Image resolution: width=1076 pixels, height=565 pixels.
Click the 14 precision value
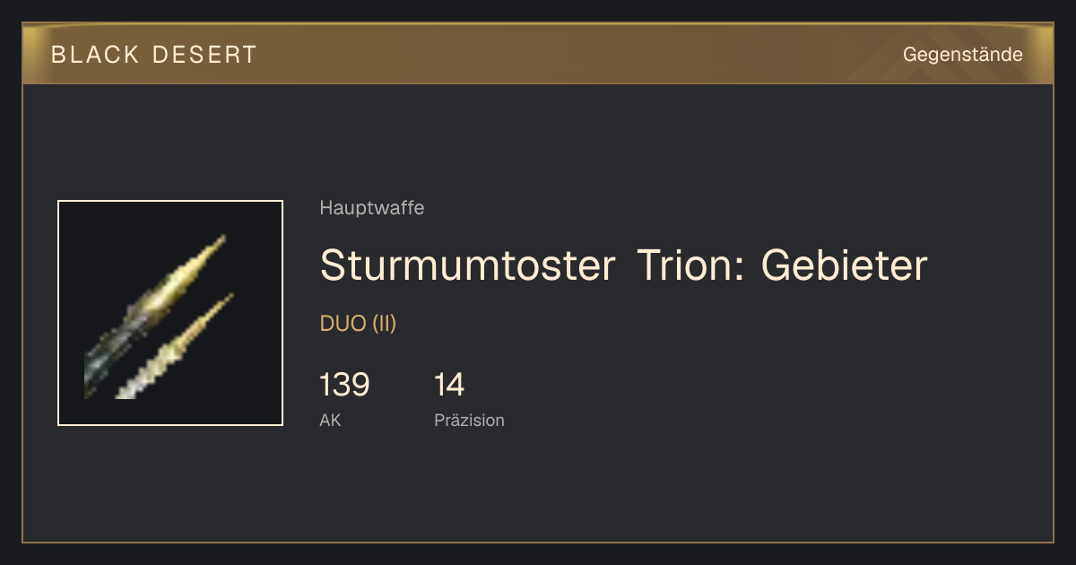tap(449, 385)
